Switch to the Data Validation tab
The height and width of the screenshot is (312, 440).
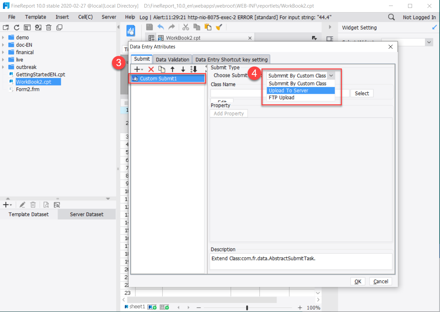coord(172,59)
